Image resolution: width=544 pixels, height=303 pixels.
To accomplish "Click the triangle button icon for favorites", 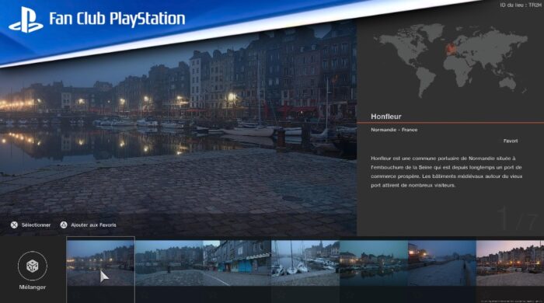I will point(64,225).
